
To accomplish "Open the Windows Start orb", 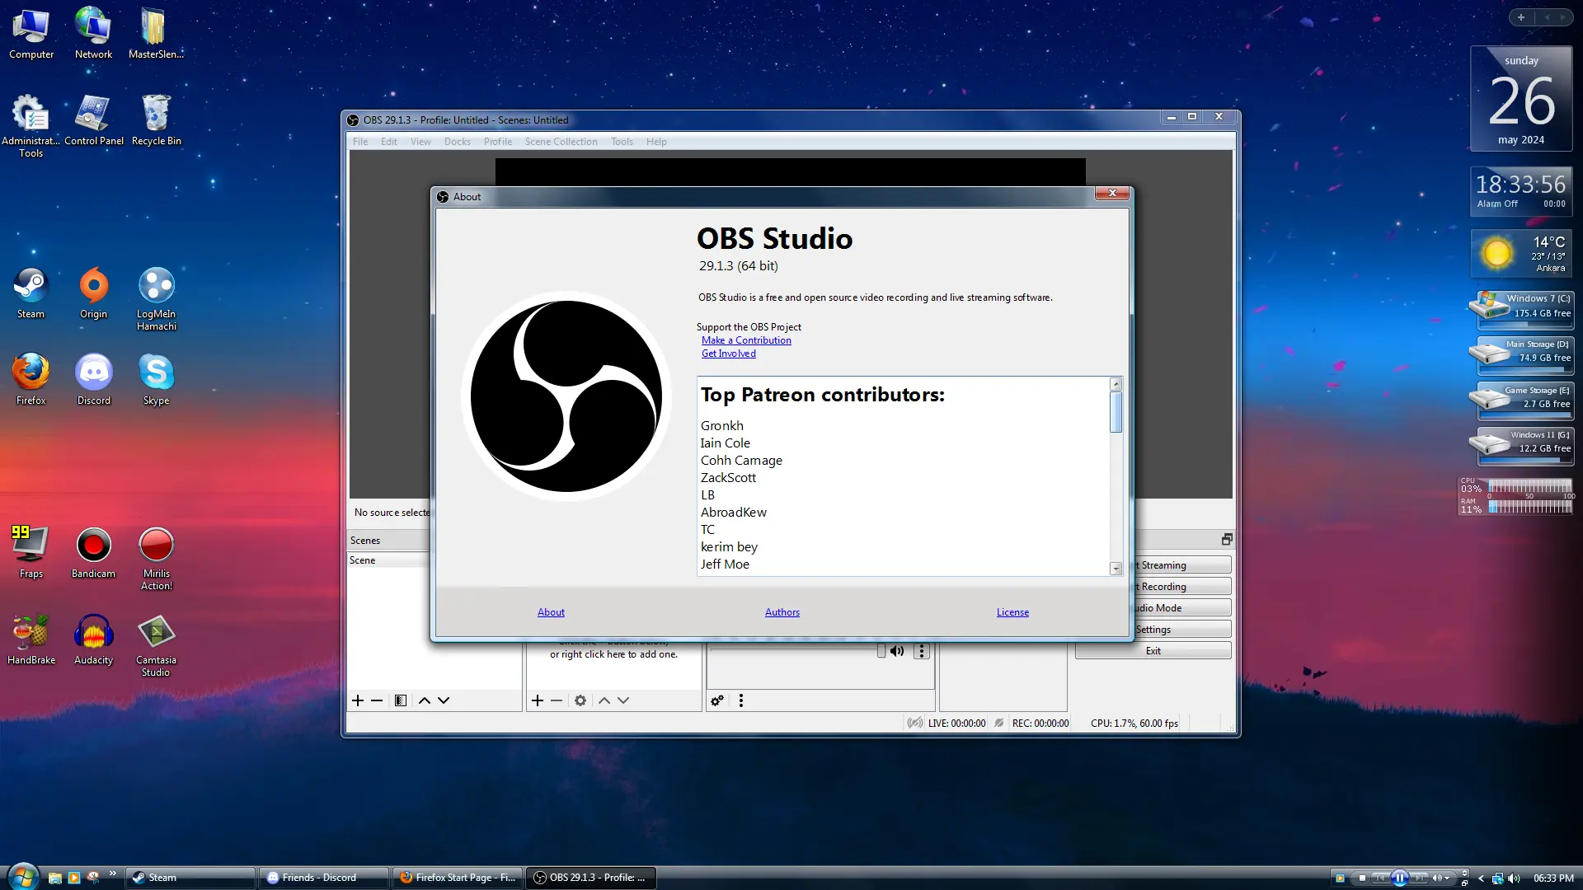I will [22, 877].
